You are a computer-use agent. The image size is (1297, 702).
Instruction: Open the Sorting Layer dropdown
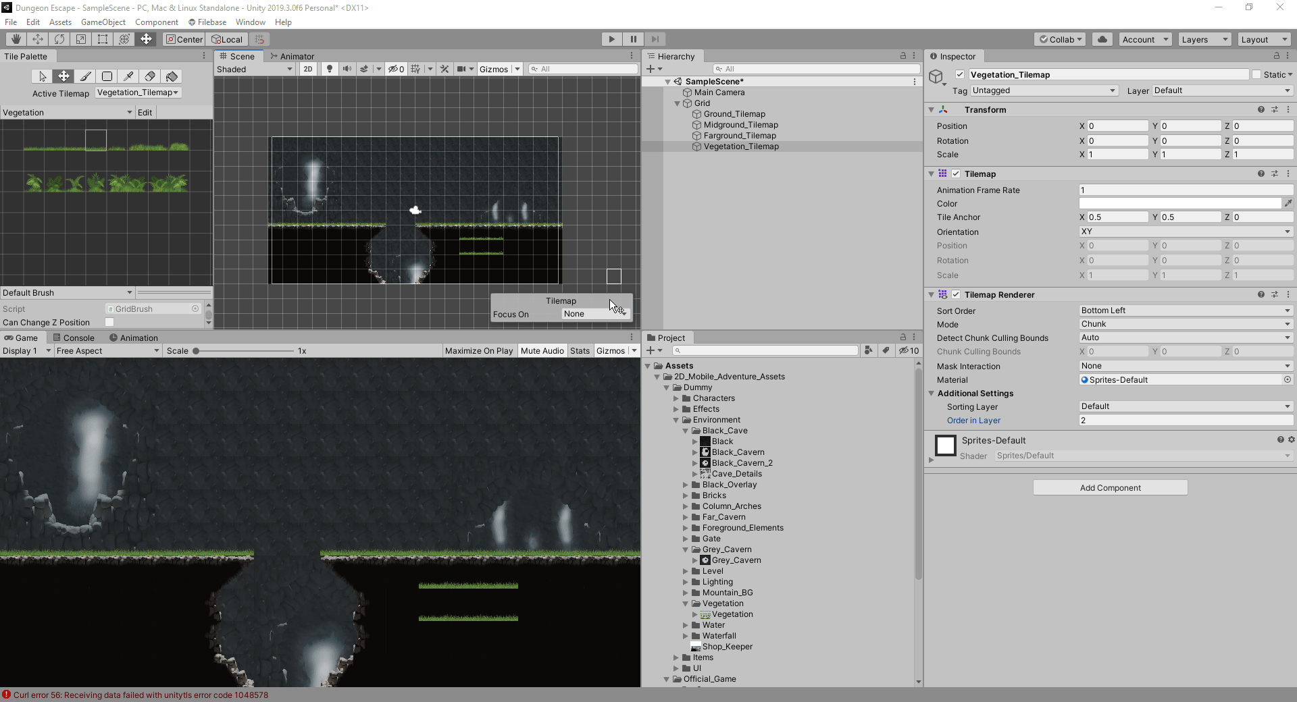click(x=1186, y=406)
